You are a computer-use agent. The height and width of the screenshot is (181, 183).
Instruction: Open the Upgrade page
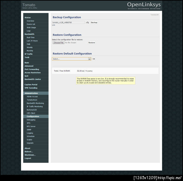30,143
